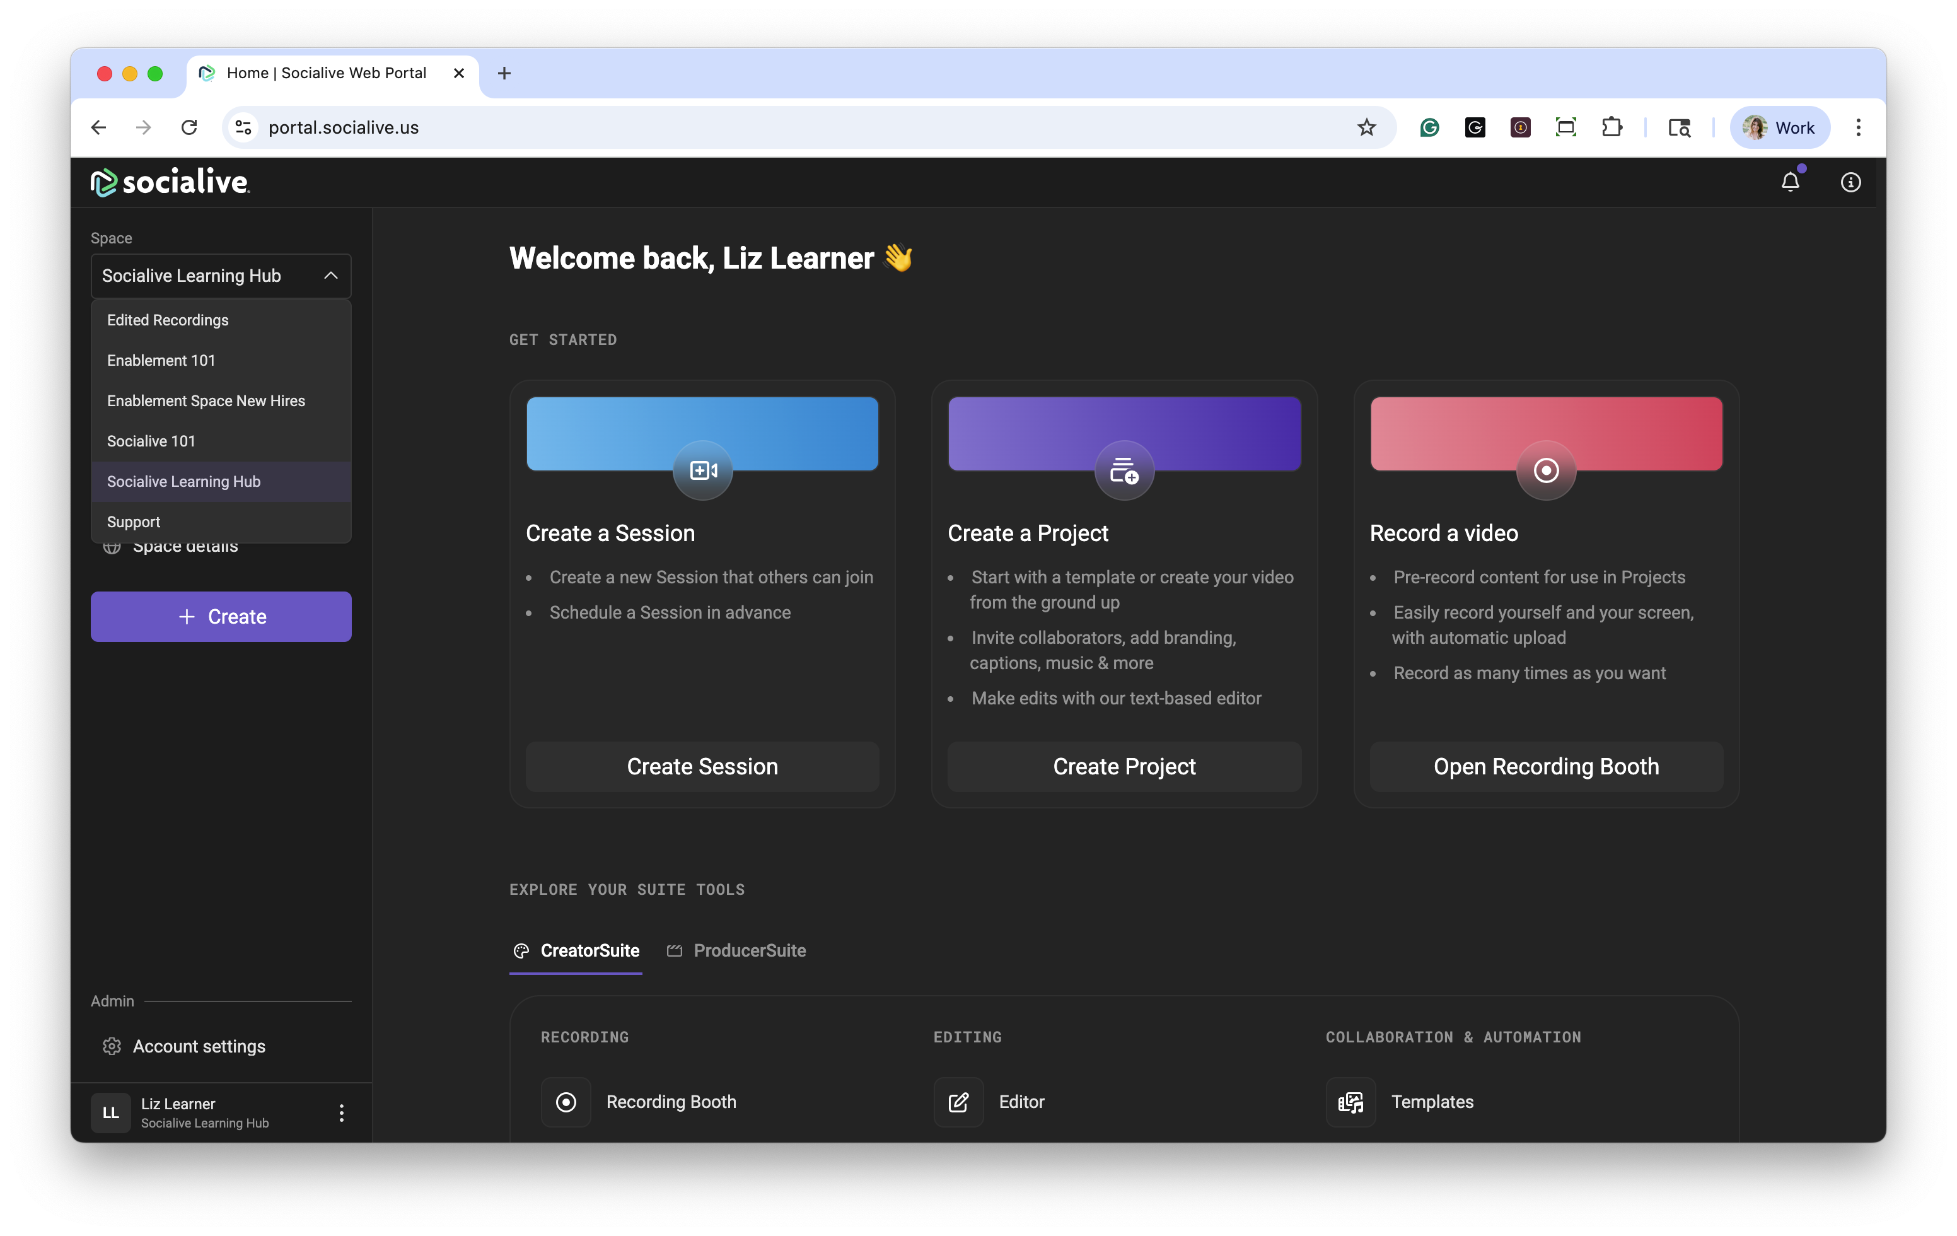Viewport: 1957px width, 1236px height.
Task: Bookmark the page with the star icon
Action: [x=1366, y=127]
